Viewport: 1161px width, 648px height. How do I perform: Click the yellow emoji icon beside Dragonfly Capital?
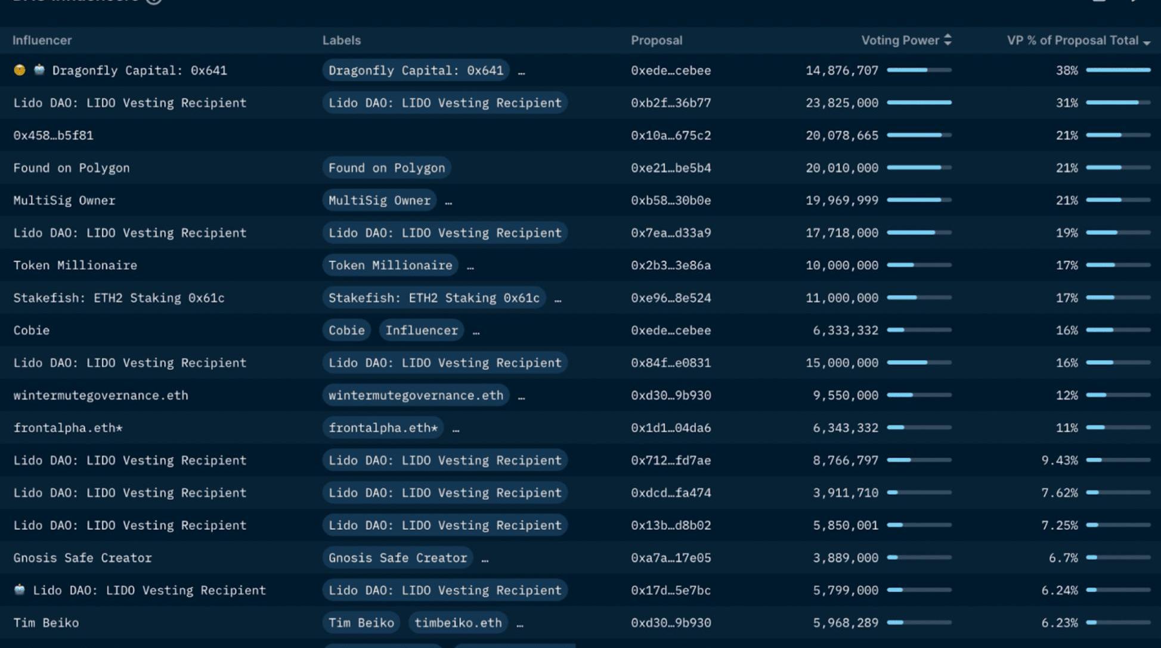click(x=20, y=70)
